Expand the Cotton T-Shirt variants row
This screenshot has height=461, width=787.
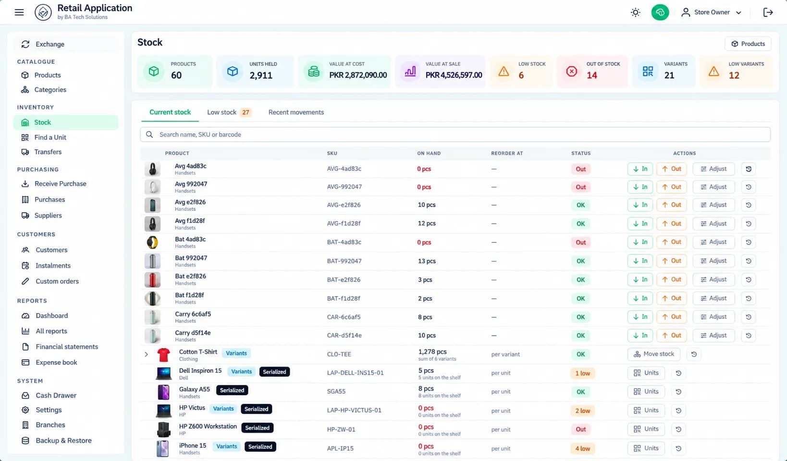147,354
